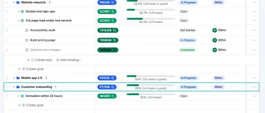Open the Open status of Cut page load goal
The width and height of the screenshot is (265, 113).
tap(184, 21)
